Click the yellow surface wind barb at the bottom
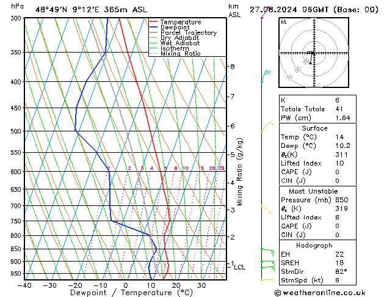 [267, 280]
